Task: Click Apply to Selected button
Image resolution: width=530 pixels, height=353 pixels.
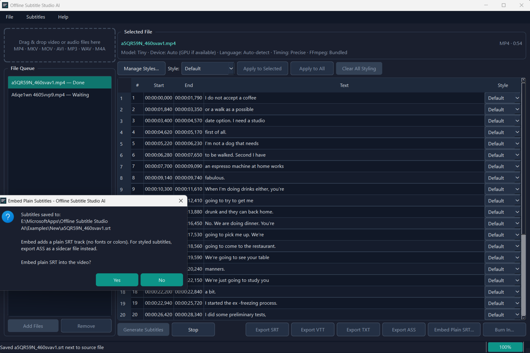Action: point(262,68)
